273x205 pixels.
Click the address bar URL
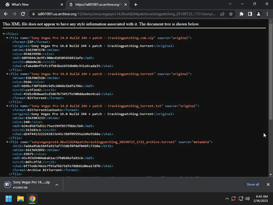coord(127,14)
